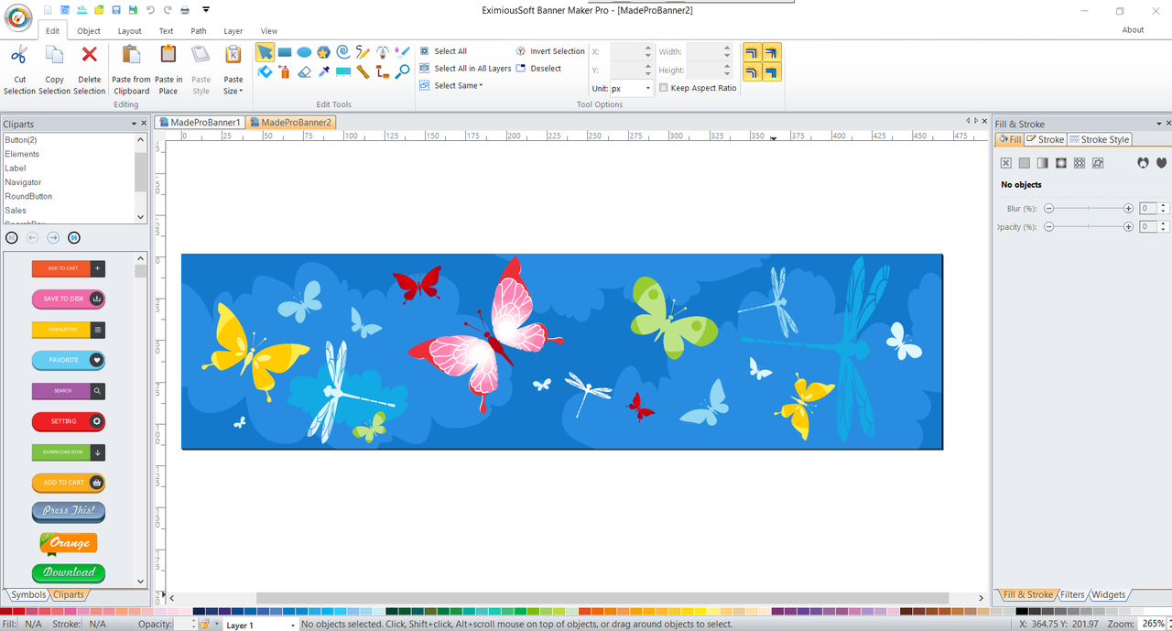Select the arrow Selector tool
This screenshot has height=631, width=1172.
[265, 52]
